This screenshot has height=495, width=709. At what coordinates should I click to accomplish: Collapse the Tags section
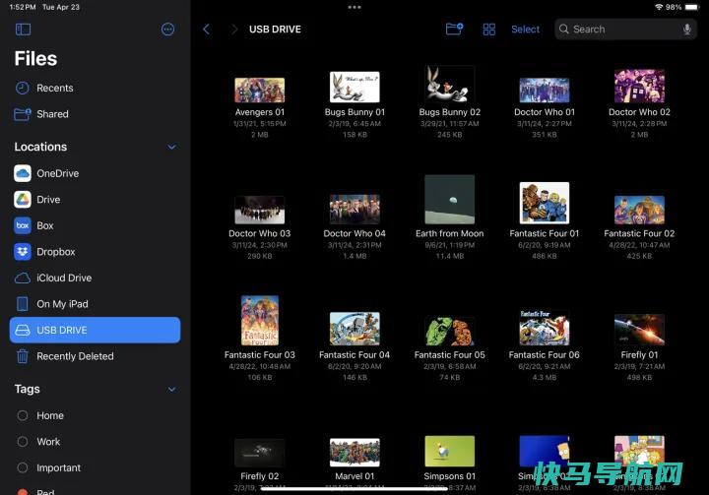pos(171,390)
